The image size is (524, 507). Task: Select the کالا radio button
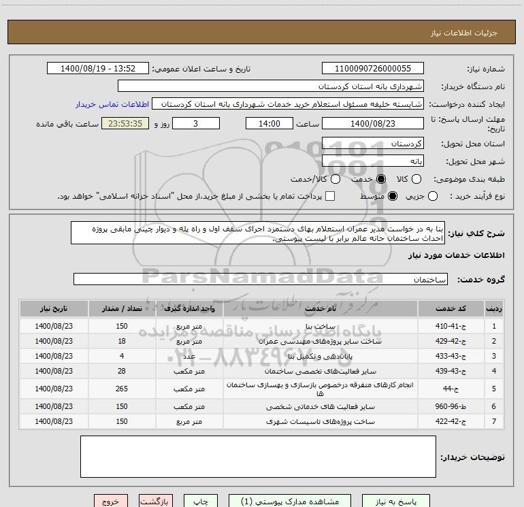(416, 179)
